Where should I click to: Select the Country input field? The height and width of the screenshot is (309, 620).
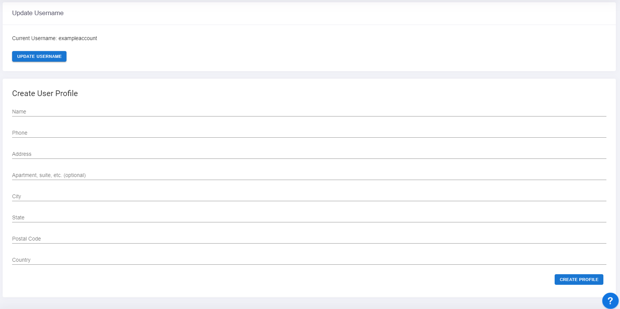pos(309,260)
